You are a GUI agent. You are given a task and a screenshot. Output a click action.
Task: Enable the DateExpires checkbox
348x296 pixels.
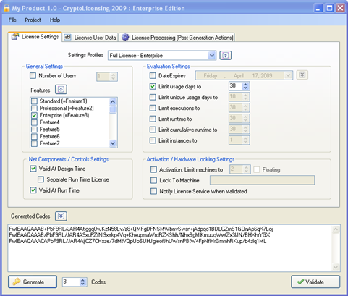153,76
